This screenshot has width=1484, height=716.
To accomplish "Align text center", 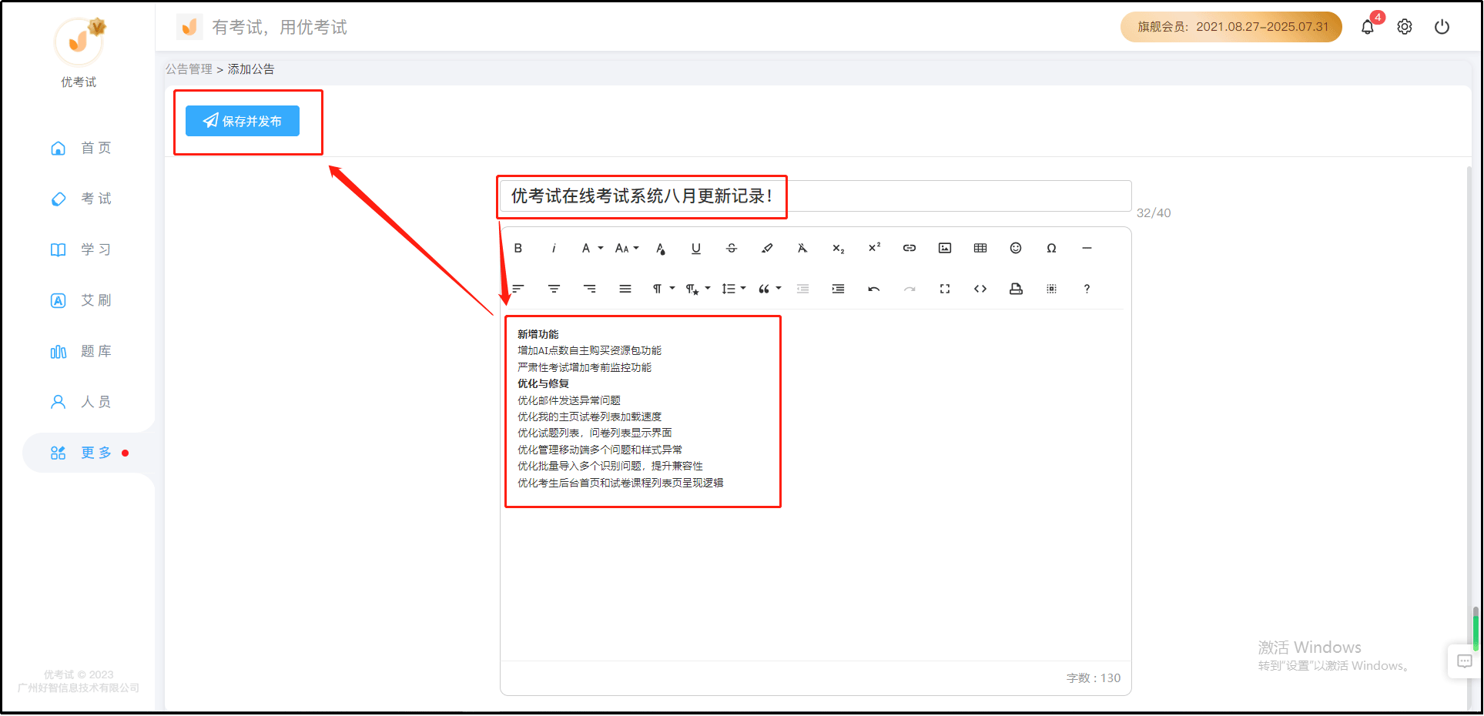I will click(x=554, y=289).
